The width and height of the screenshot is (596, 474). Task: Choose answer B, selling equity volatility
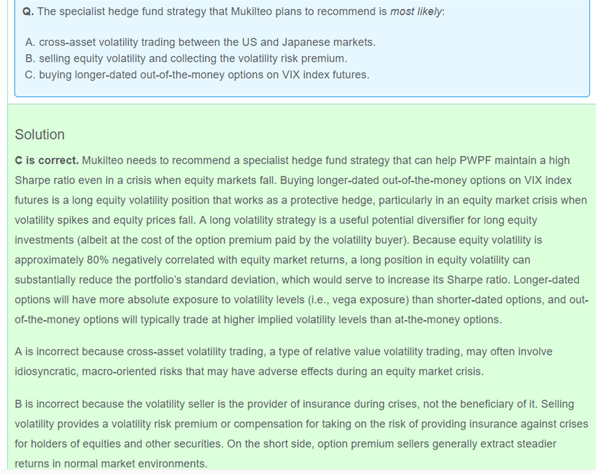click(187, 58)
